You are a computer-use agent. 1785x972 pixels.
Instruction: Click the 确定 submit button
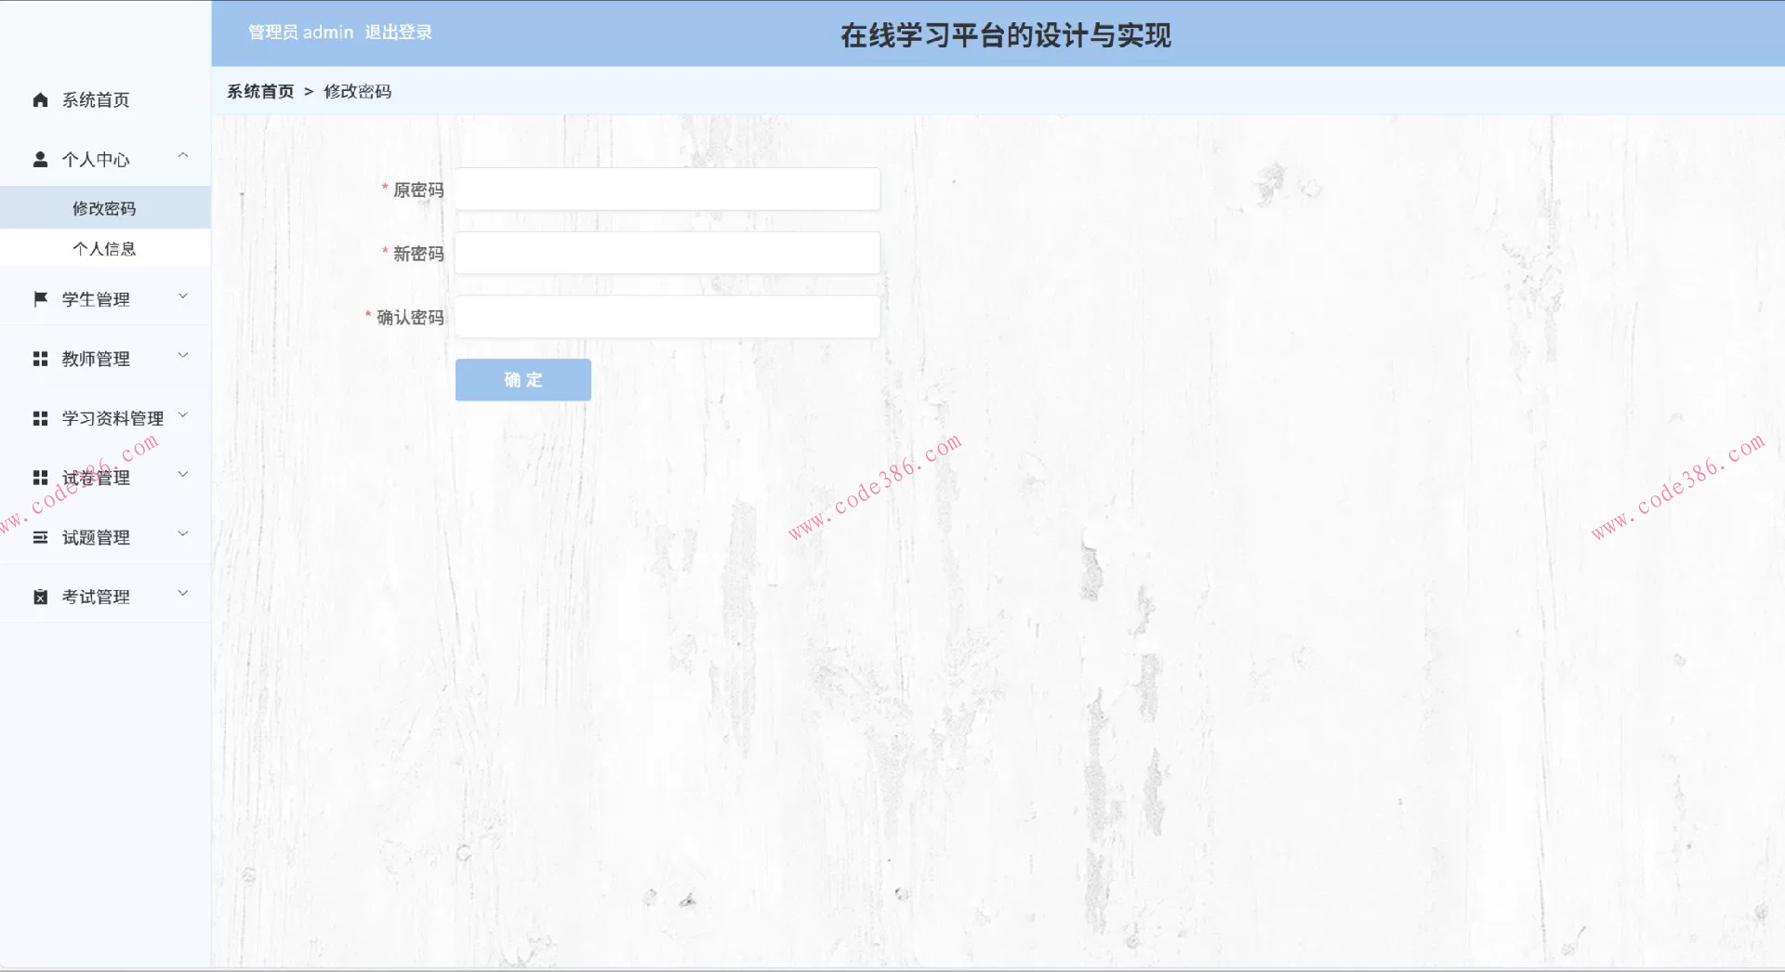(x=522, y=379)
